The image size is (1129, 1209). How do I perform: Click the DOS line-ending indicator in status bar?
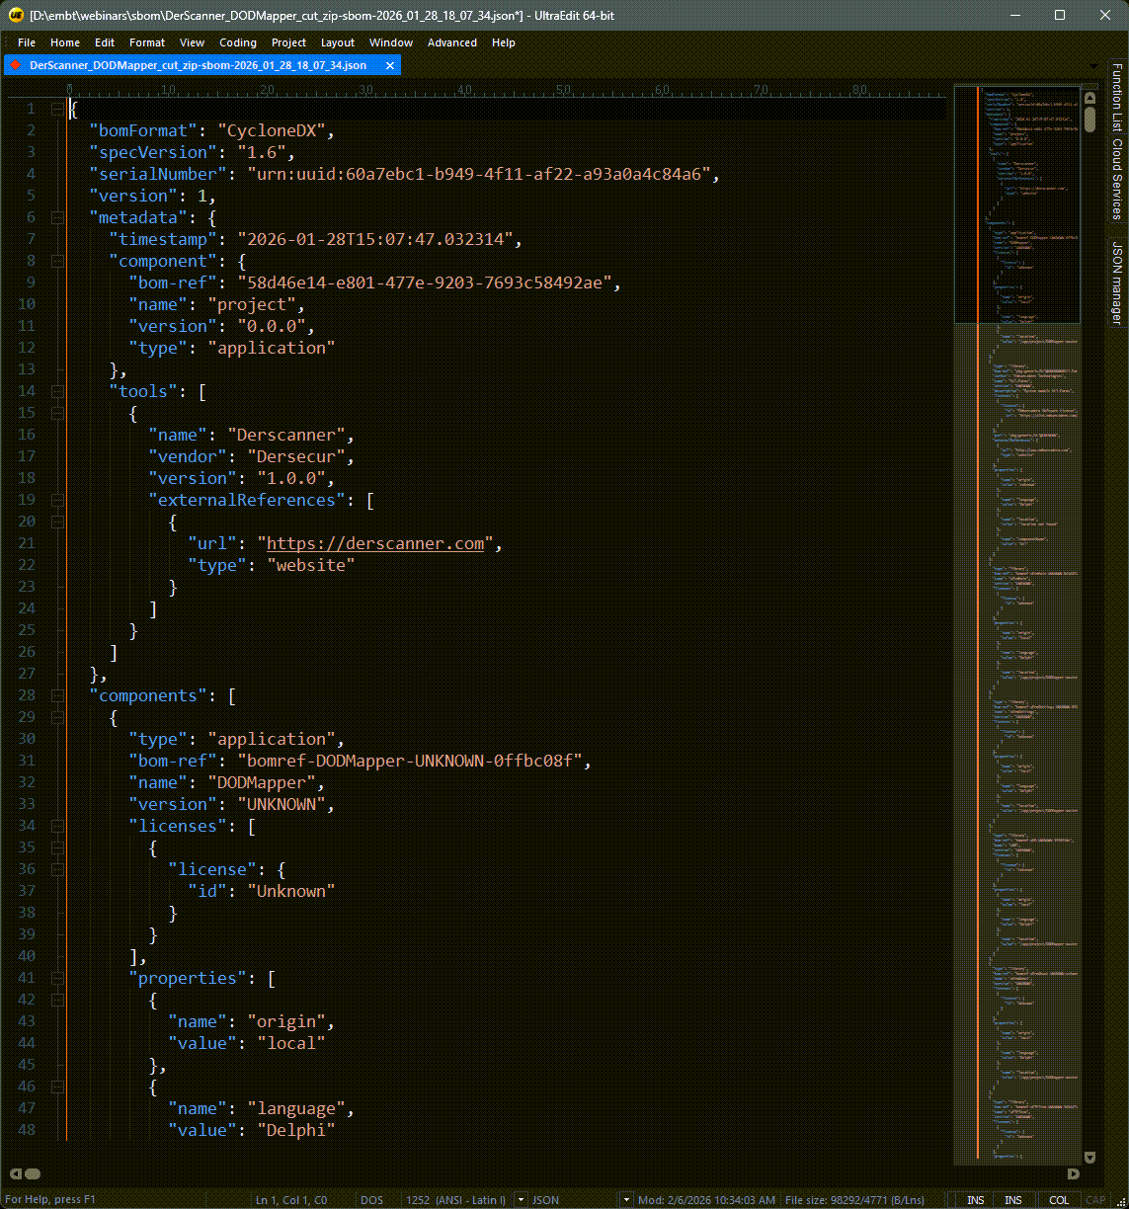371,1200
